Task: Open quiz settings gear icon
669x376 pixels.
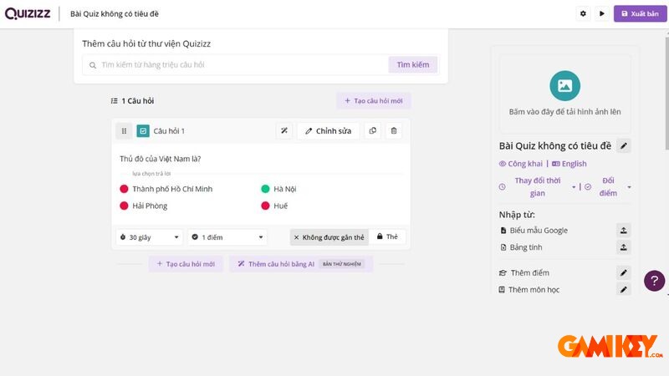Action: coord(583,13)
